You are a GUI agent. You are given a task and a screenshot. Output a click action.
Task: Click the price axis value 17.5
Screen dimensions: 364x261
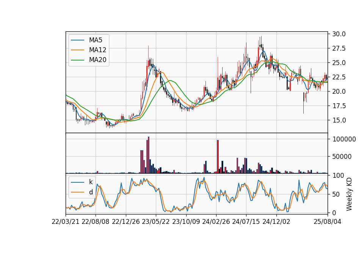pos(339,106)
